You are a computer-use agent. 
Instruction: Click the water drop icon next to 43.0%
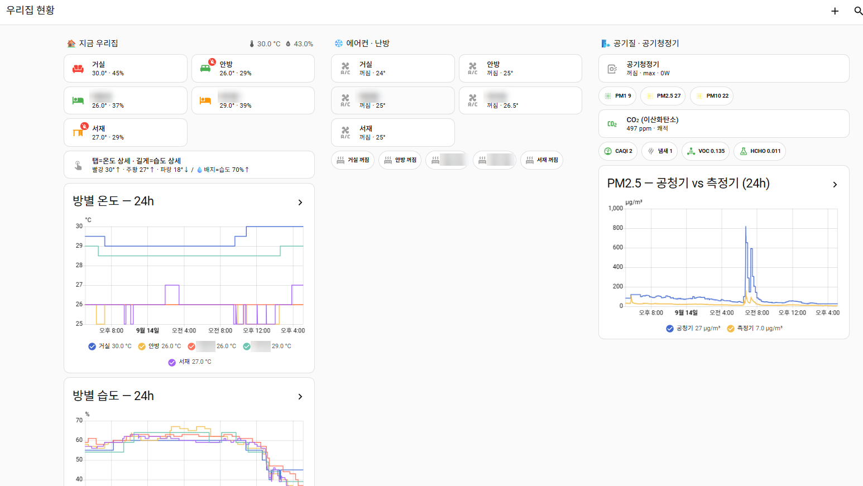[x=288, y=44]
